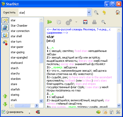Viewport: 123px width, 117px height.
Task: Click the green up arrow previous word
Action: click(5, 96)
